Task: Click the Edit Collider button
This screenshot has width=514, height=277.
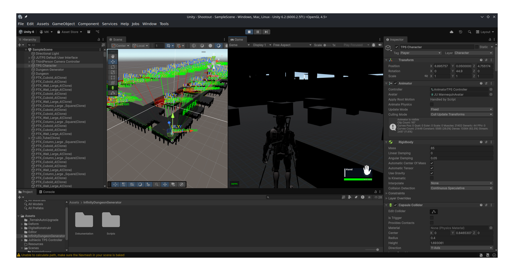Action: point(434,212)
